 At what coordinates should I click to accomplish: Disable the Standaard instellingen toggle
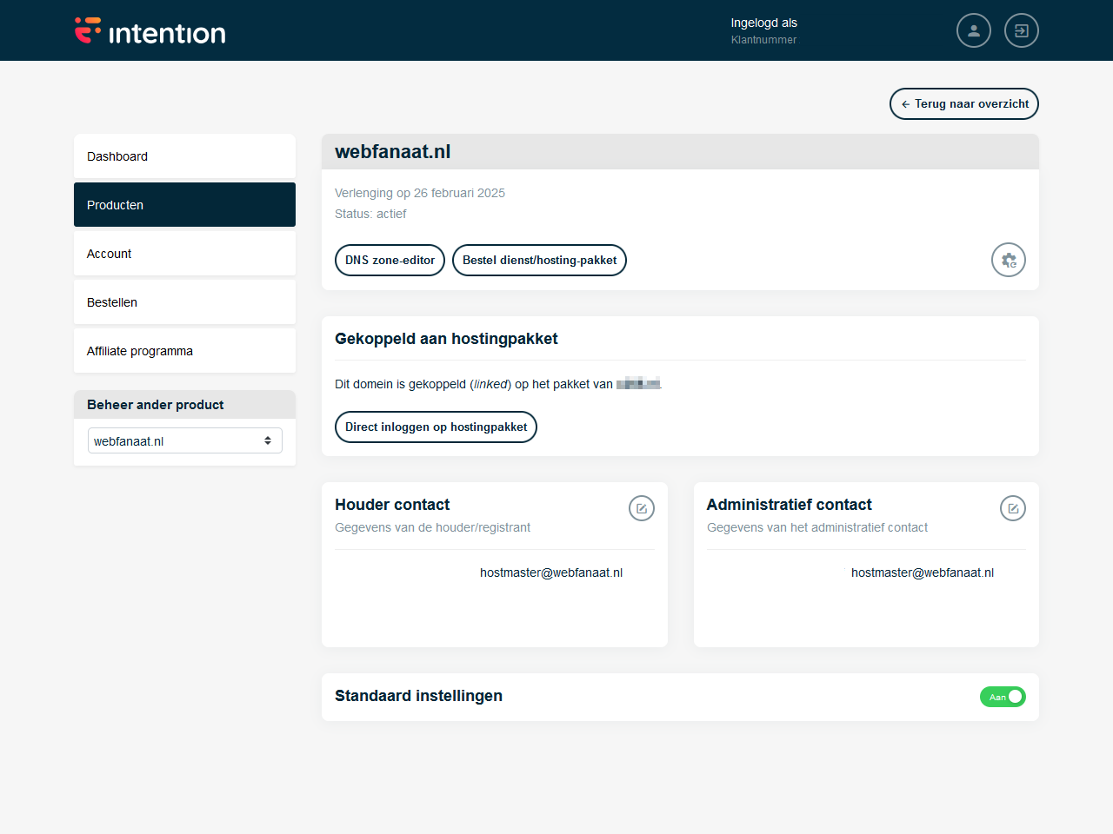pos(1003,697)
